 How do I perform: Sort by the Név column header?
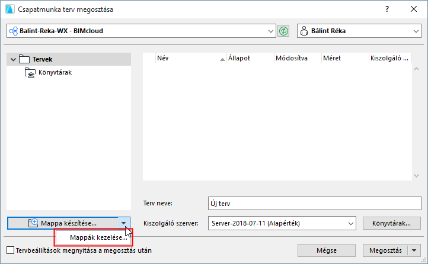[x=191, y=58]
